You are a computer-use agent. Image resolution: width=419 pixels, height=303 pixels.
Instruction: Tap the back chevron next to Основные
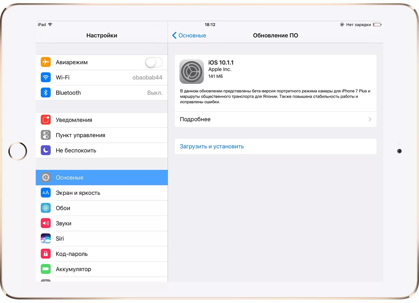[174, 35]
